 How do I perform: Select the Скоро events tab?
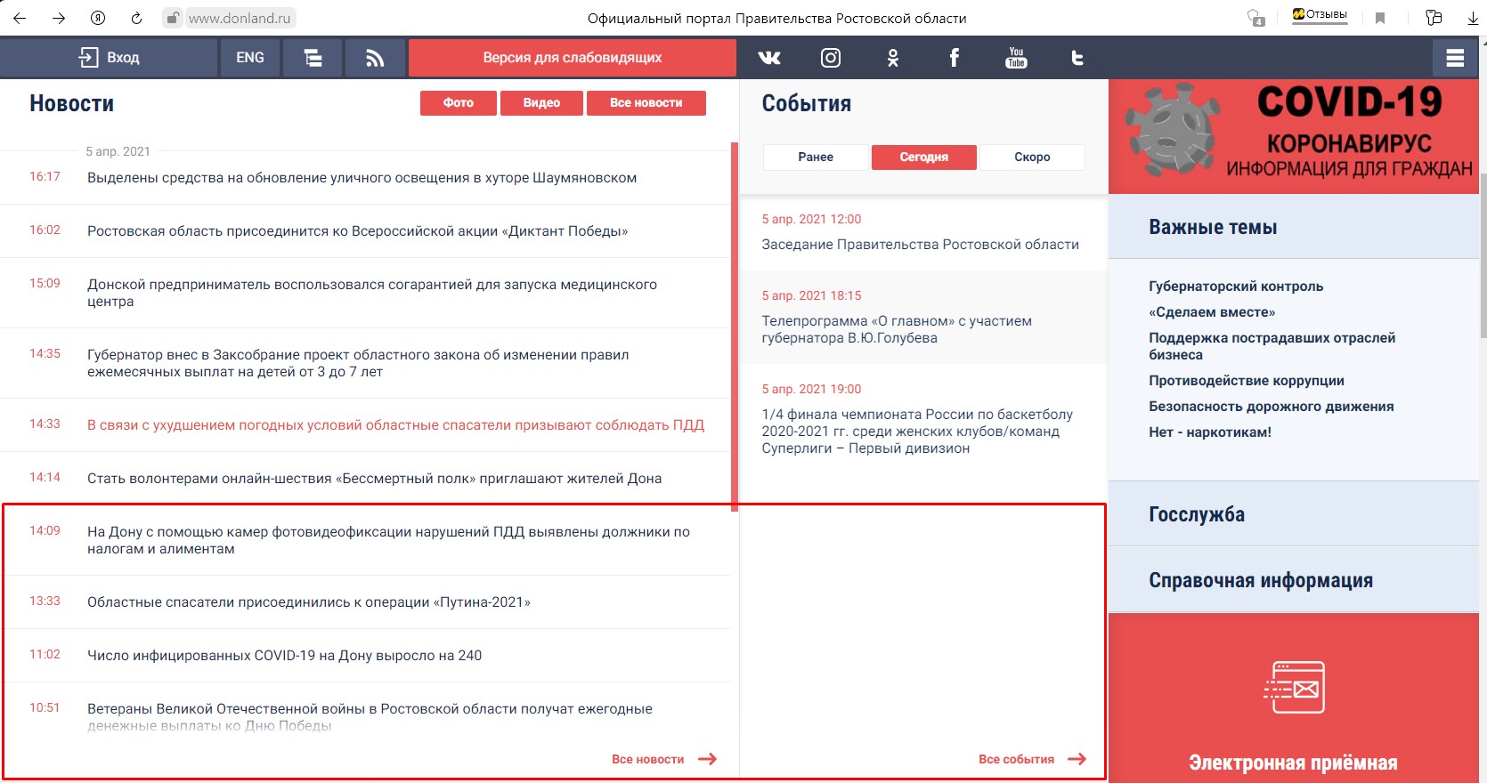coord(1032,157)
